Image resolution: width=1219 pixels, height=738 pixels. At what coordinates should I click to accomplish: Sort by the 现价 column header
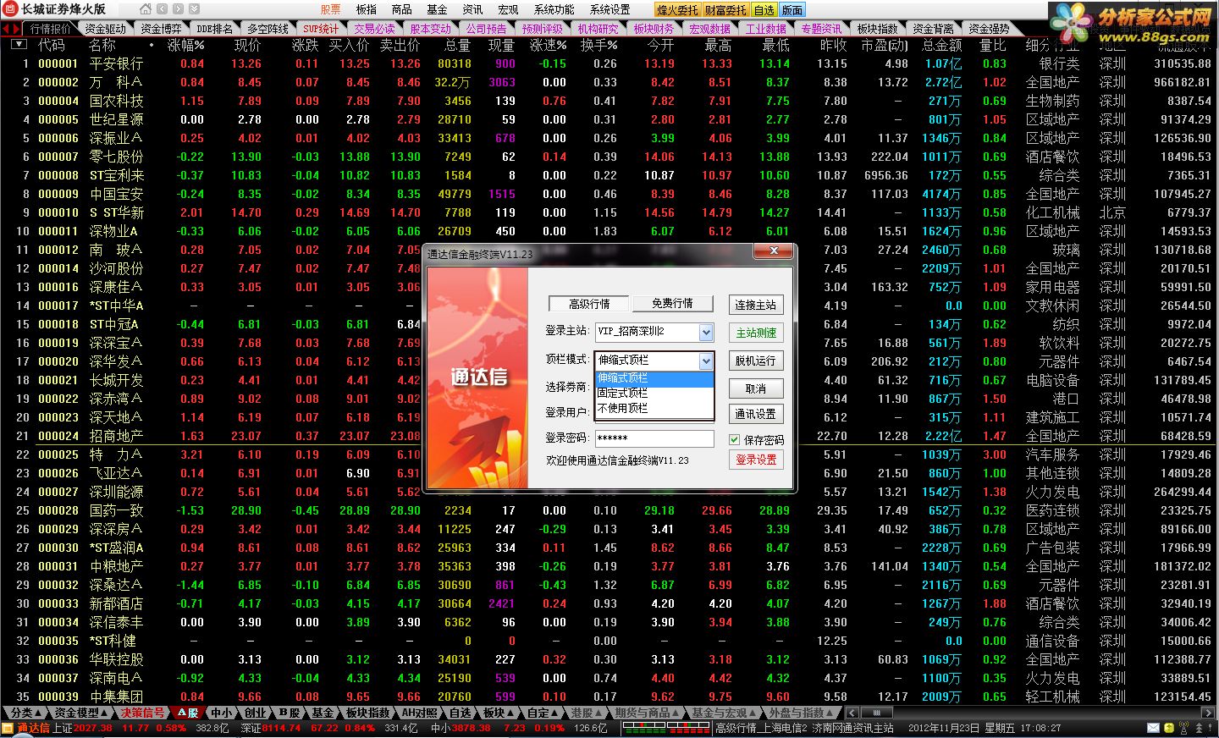coord(247,45)
